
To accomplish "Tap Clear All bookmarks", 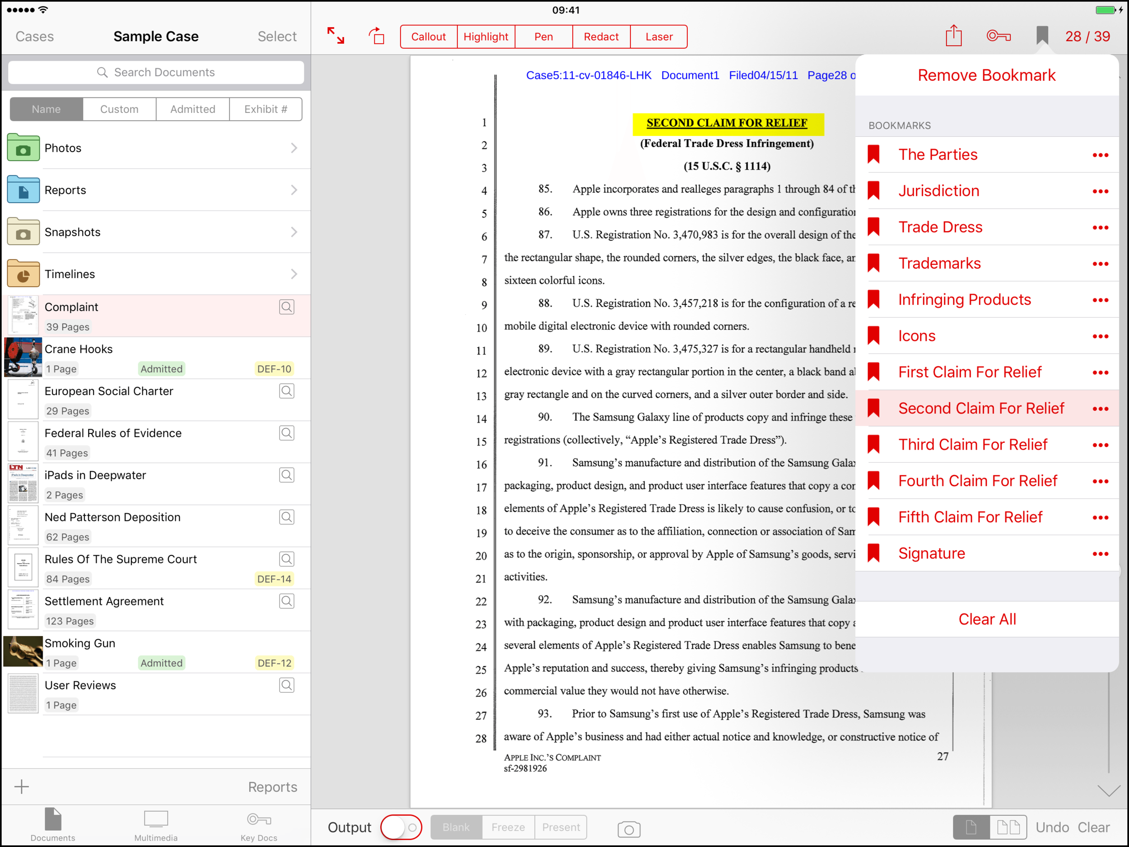I will pyautogui.click(x=987, y=619).
